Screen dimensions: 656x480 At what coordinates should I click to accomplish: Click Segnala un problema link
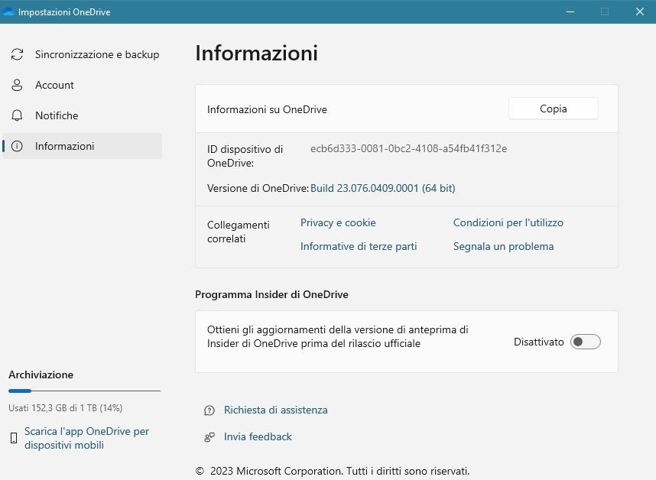pos(503,246)
